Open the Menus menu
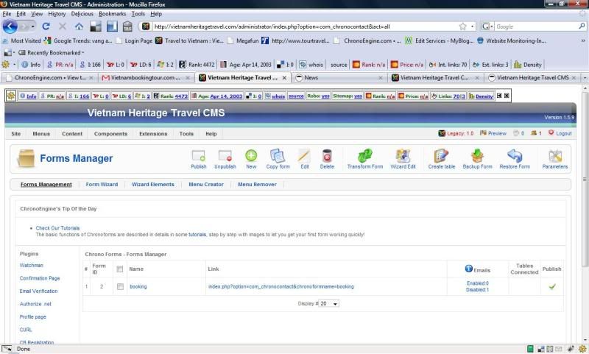 pos(41,134)
